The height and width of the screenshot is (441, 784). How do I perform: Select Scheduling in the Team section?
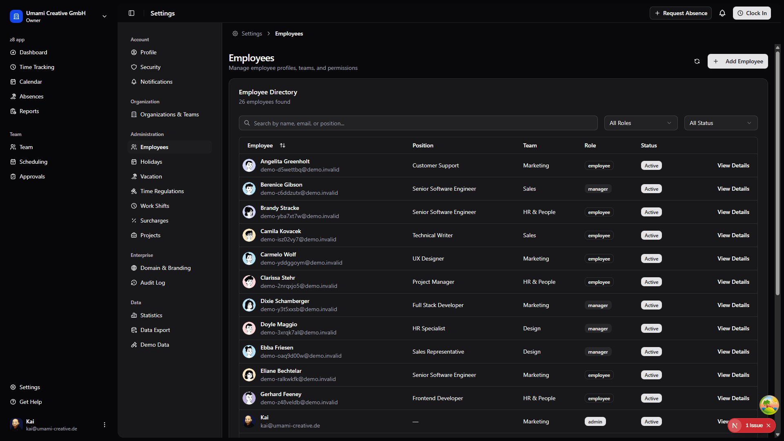[x=33, y=162]
